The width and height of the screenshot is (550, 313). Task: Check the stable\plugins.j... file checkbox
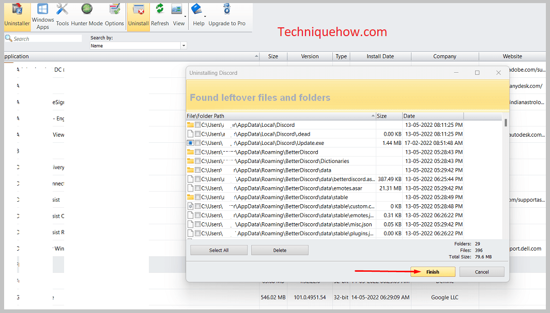click(x=198, y=233)
